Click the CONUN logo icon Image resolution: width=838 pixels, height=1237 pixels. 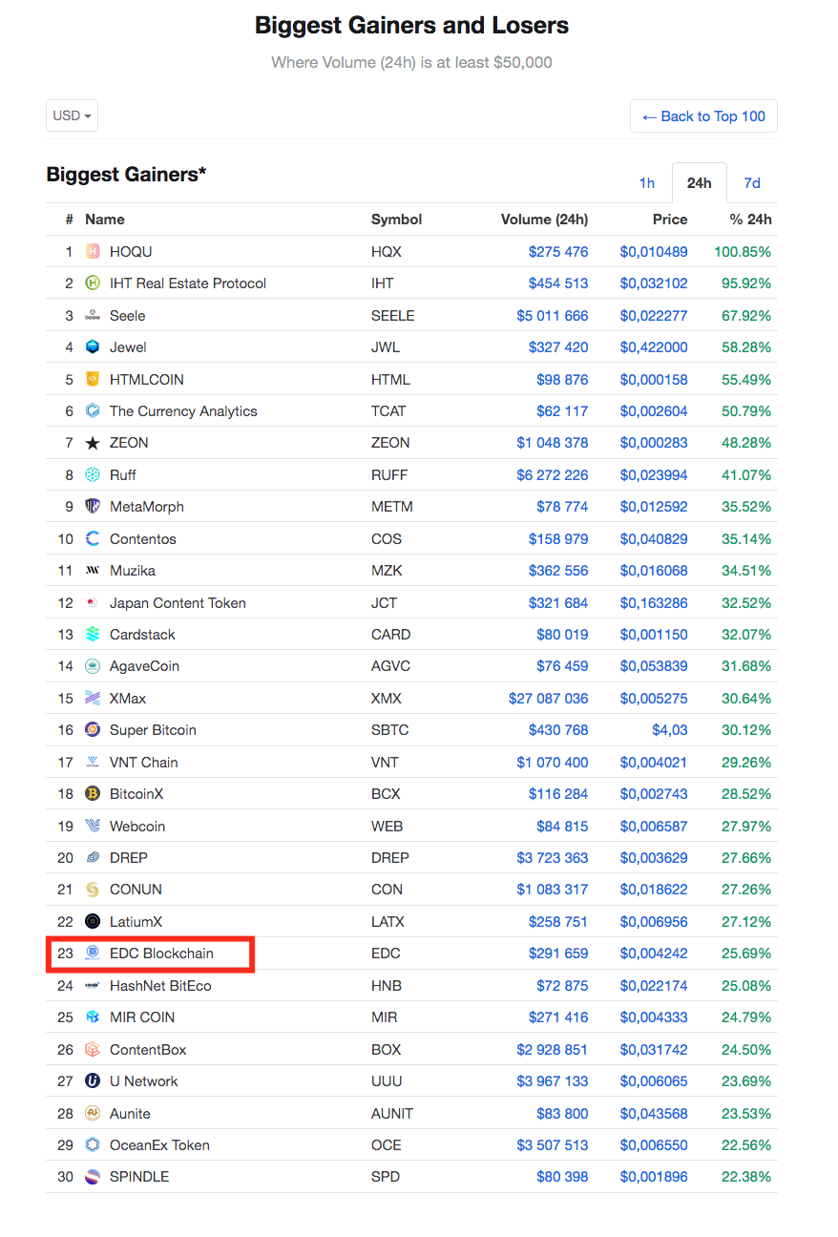[x=93, y=890]
